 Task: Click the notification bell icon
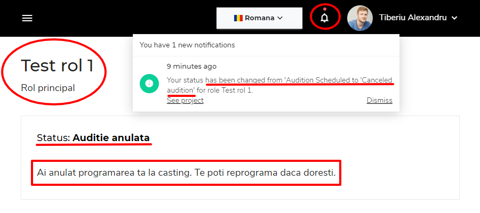click(325, 18)
